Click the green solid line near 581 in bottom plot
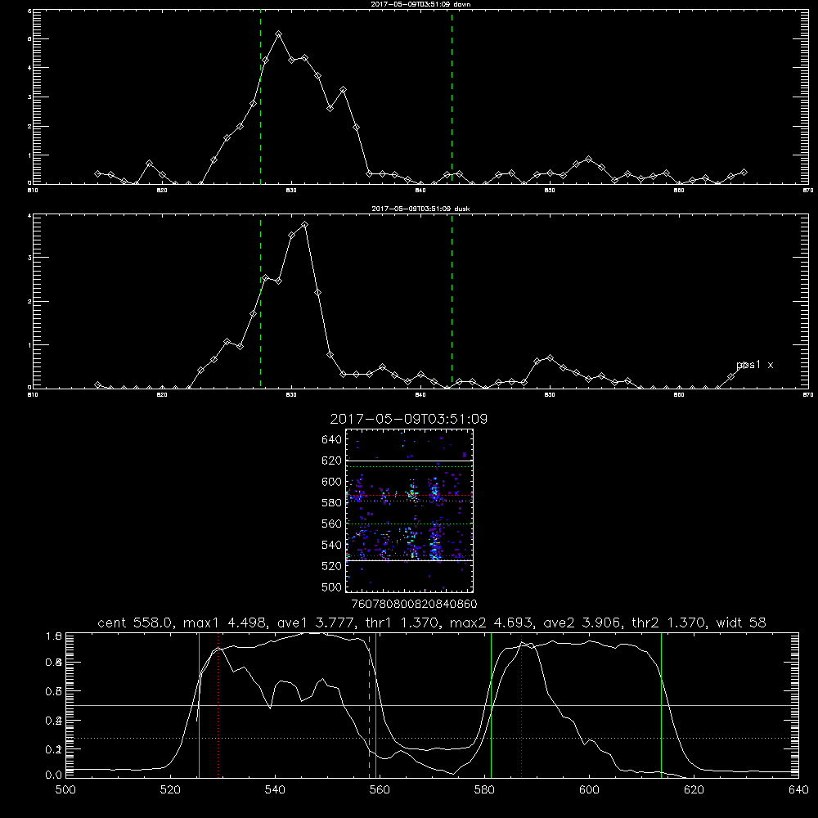This screenshot has width=818, height=818. tap(491, 705)
